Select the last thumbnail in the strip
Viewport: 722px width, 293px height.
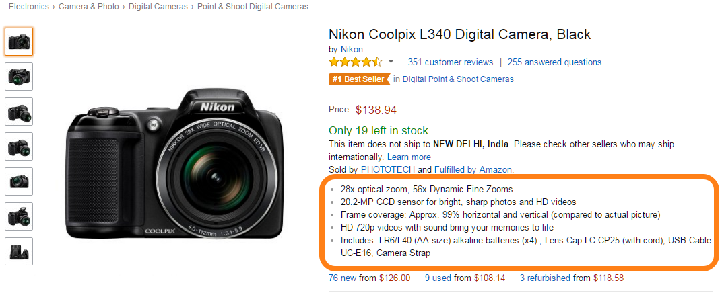(x=19, y=251)
